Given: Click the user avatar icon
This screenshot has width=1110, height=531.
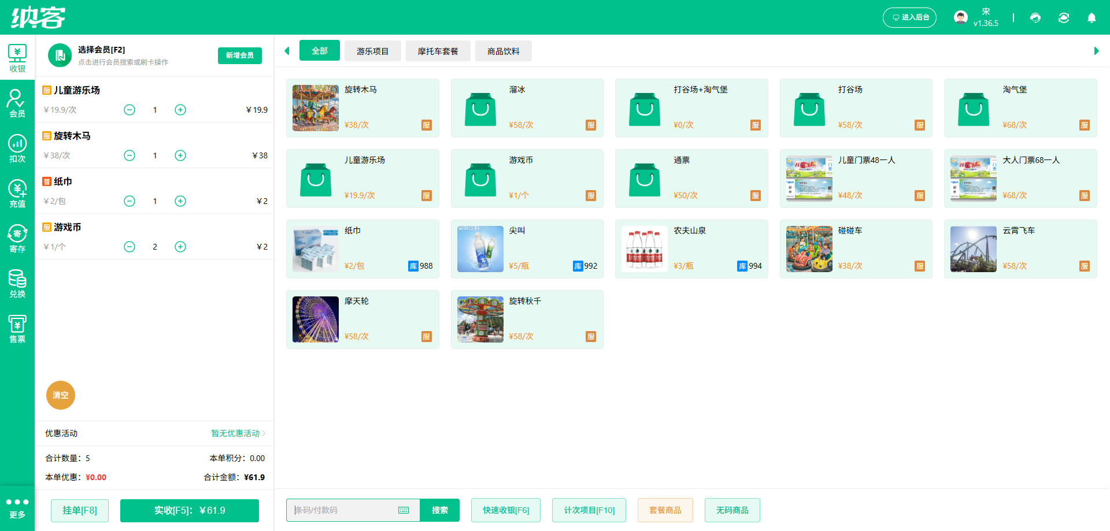Looking at the screenshot, I should click(961, 17).
